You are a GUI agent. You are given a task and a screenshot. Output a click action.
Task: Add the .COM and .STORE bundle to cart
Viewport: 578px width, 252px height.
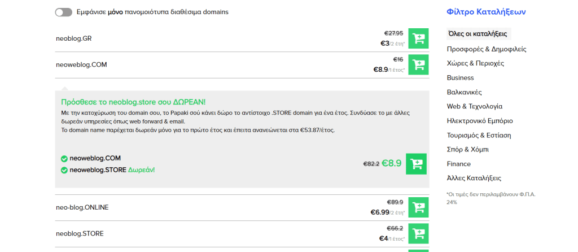[x=416, y=164]
